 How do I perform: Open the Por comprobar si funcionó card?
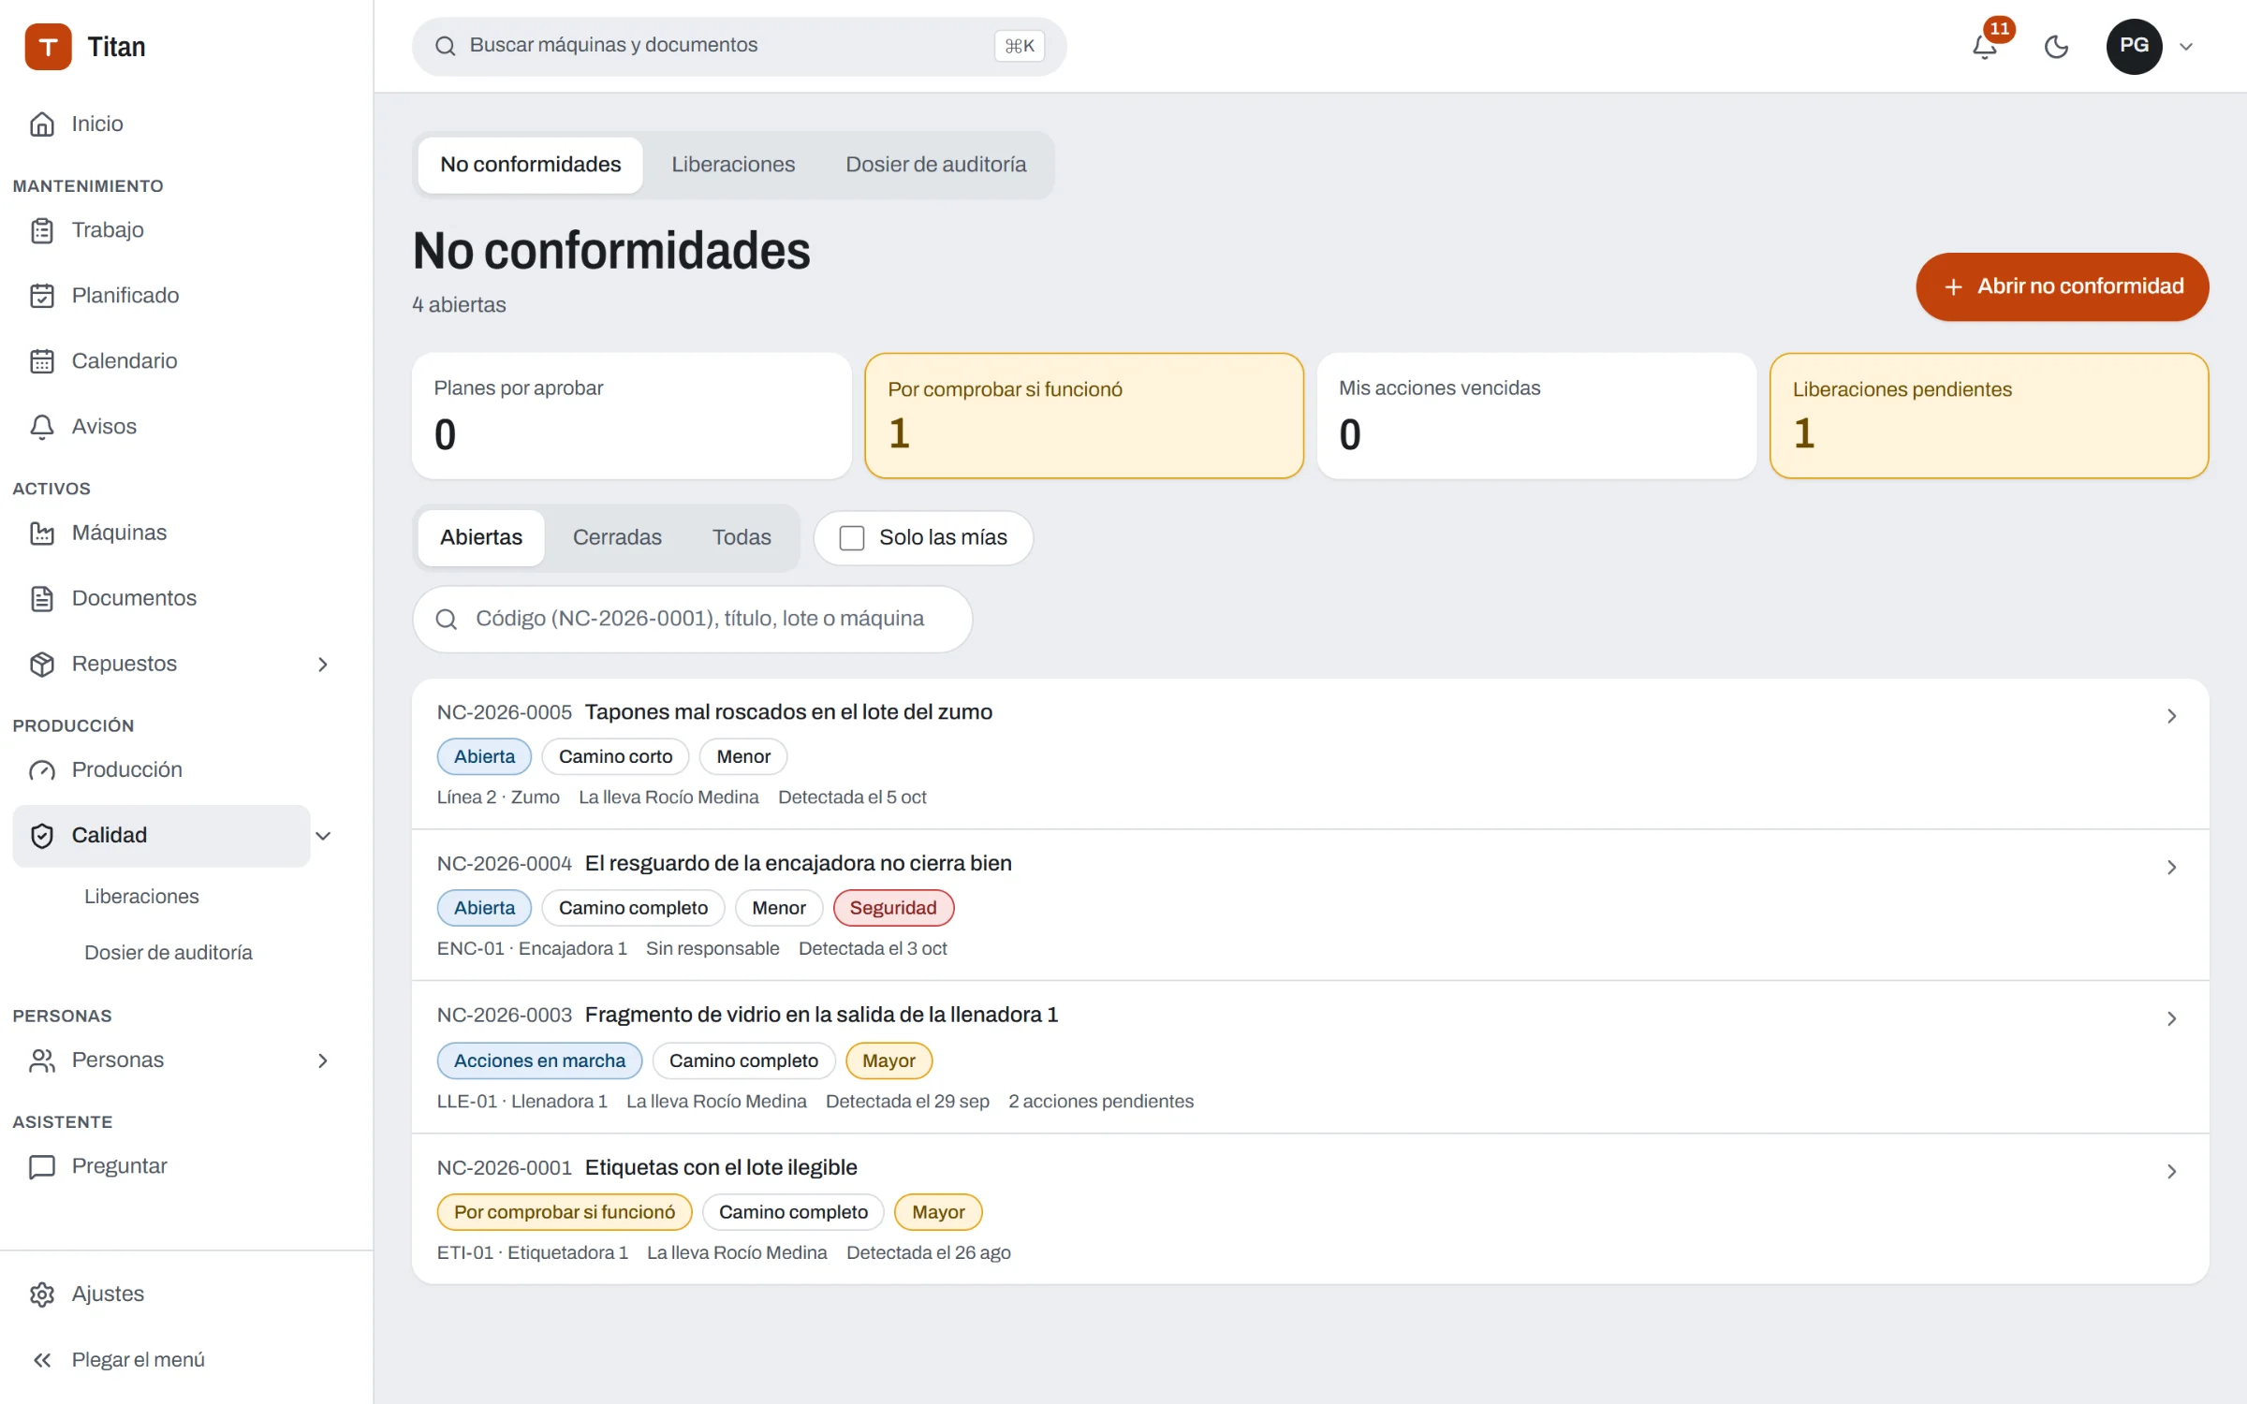point(1084,416)
